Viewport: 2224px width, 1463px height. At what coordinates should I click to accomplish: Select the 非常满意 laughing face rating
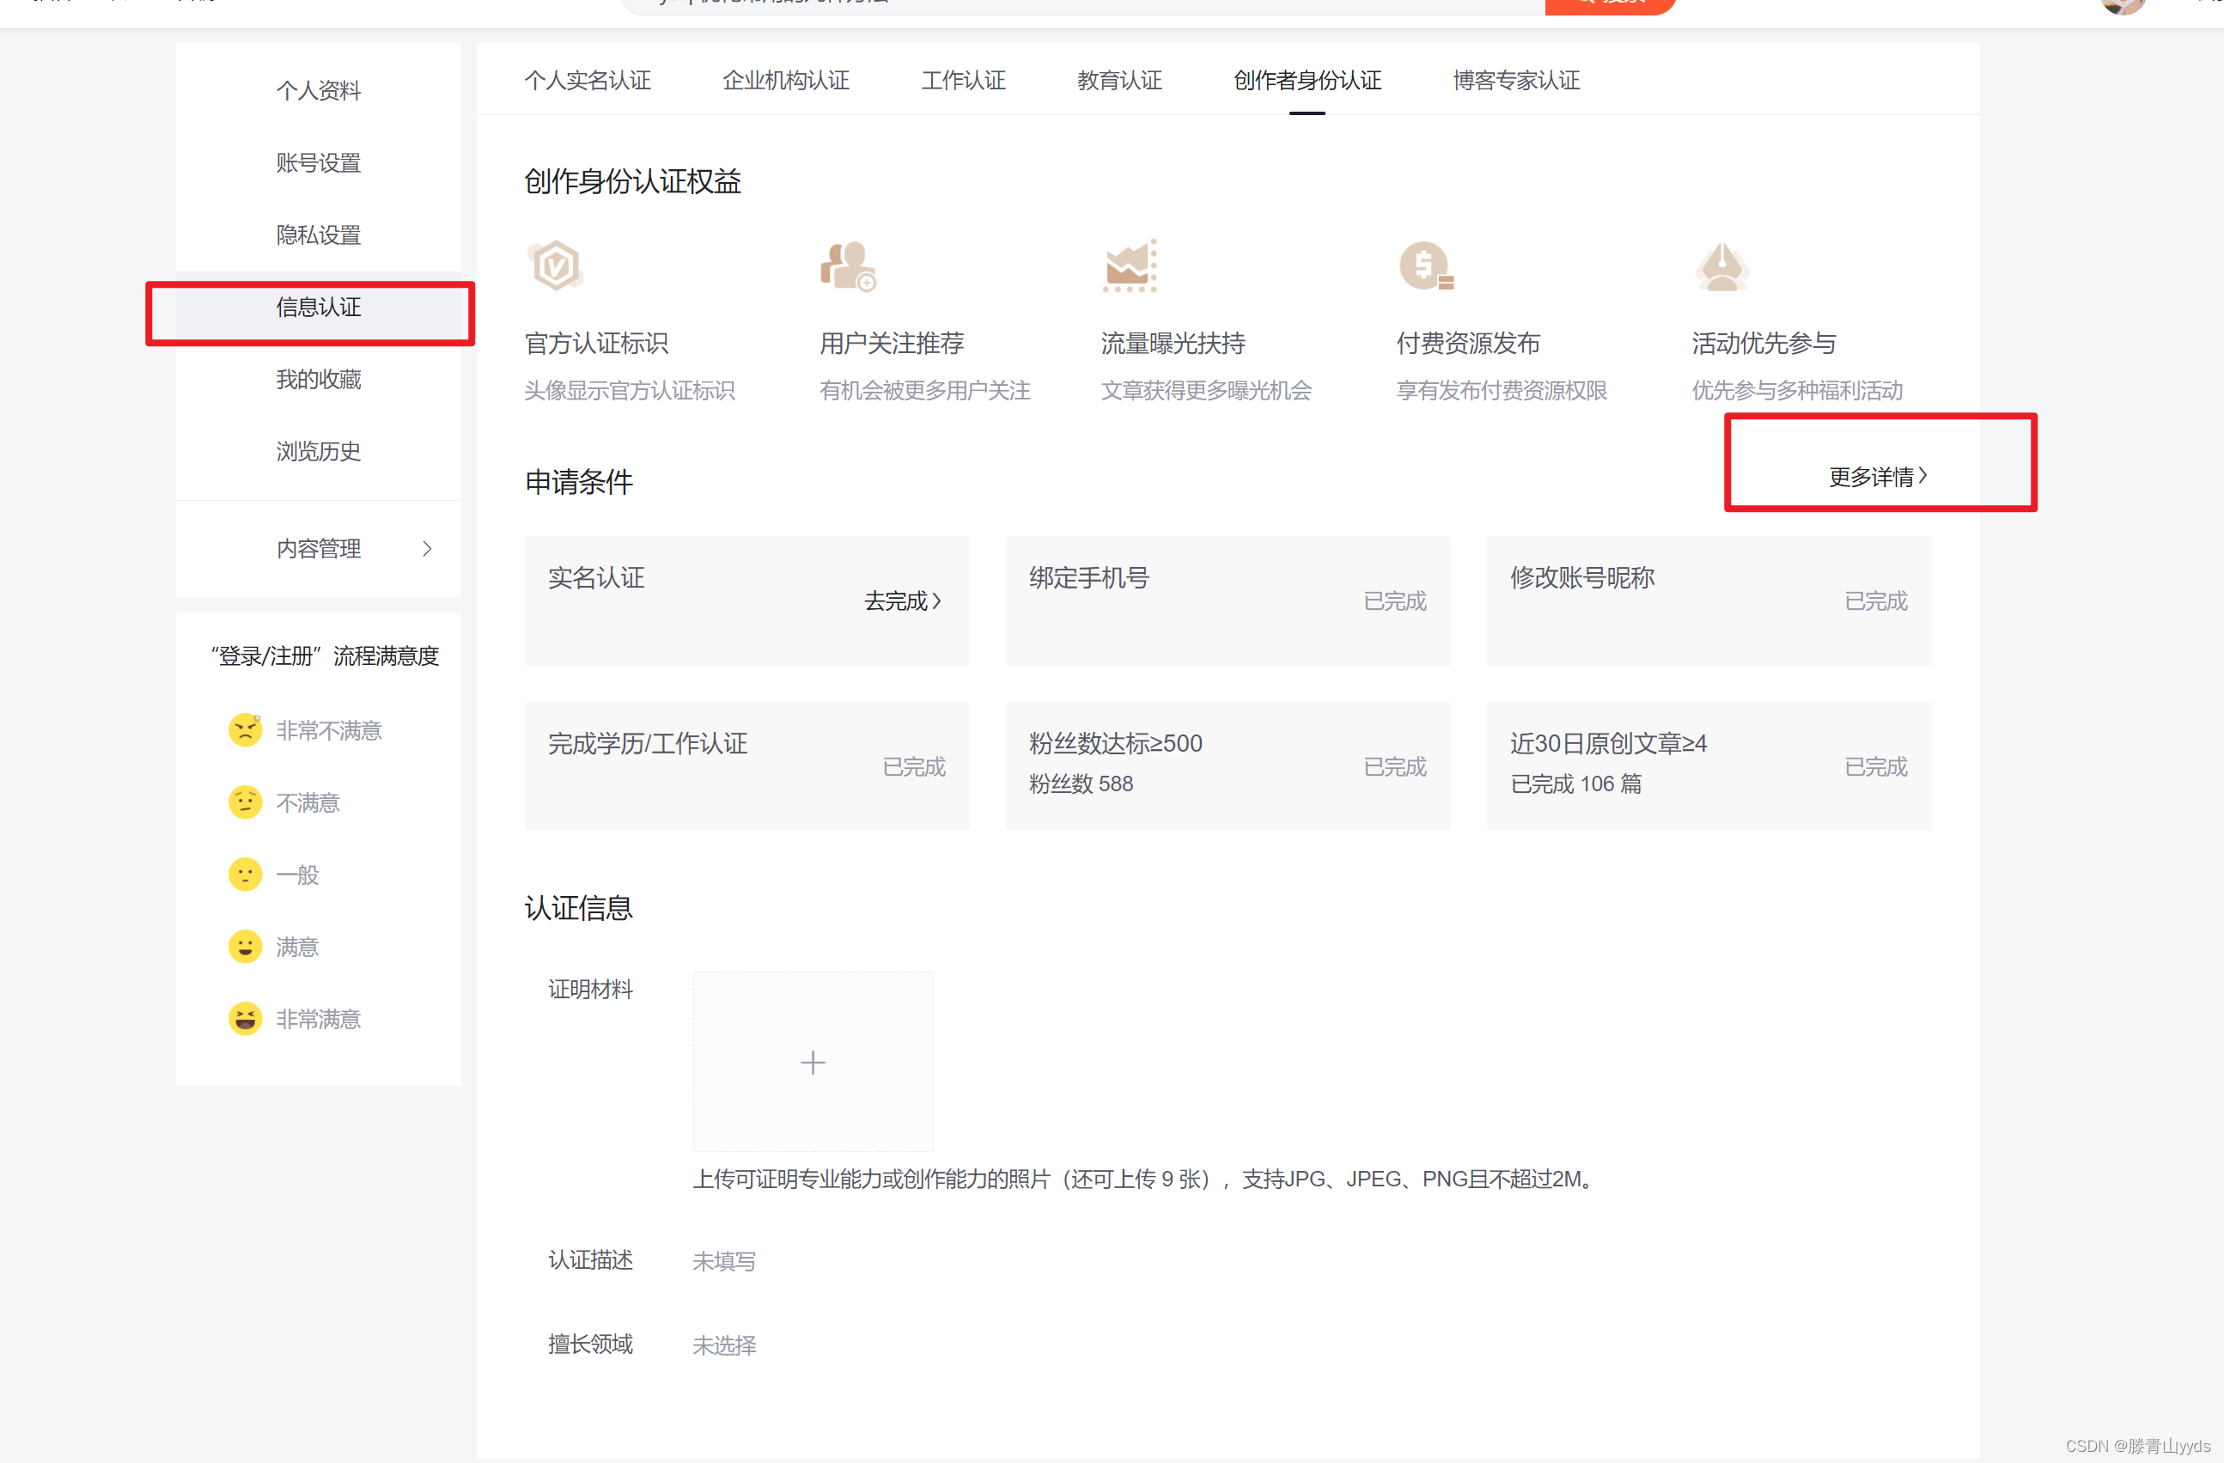click(245, 1018)
